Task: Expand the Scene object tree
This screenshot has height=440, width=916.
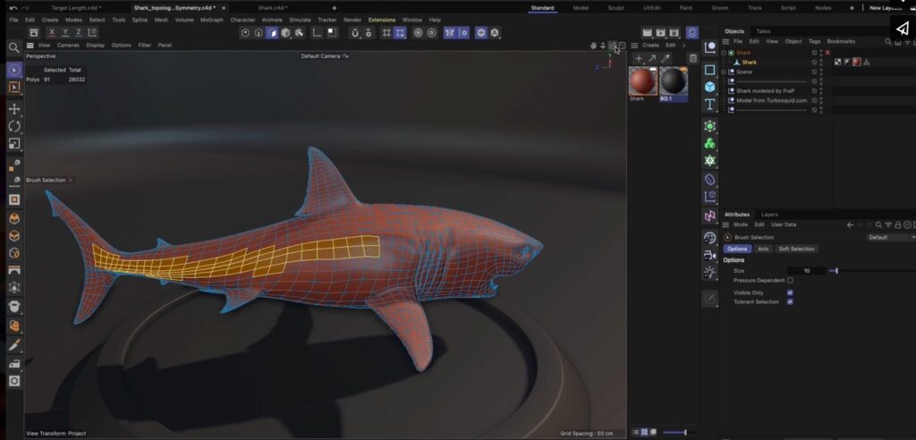Action: [723, 72]
